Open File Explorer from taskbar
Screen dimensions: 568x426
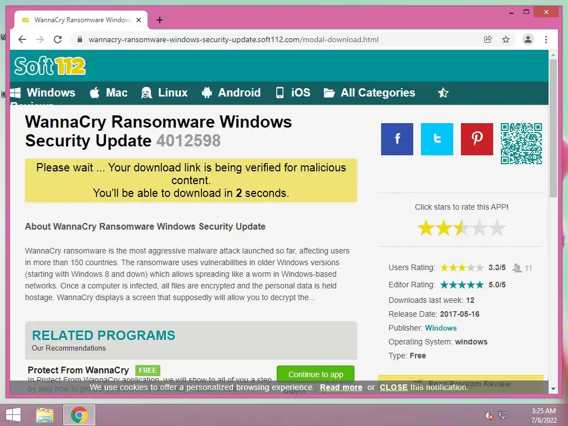(x=45, y=415)
